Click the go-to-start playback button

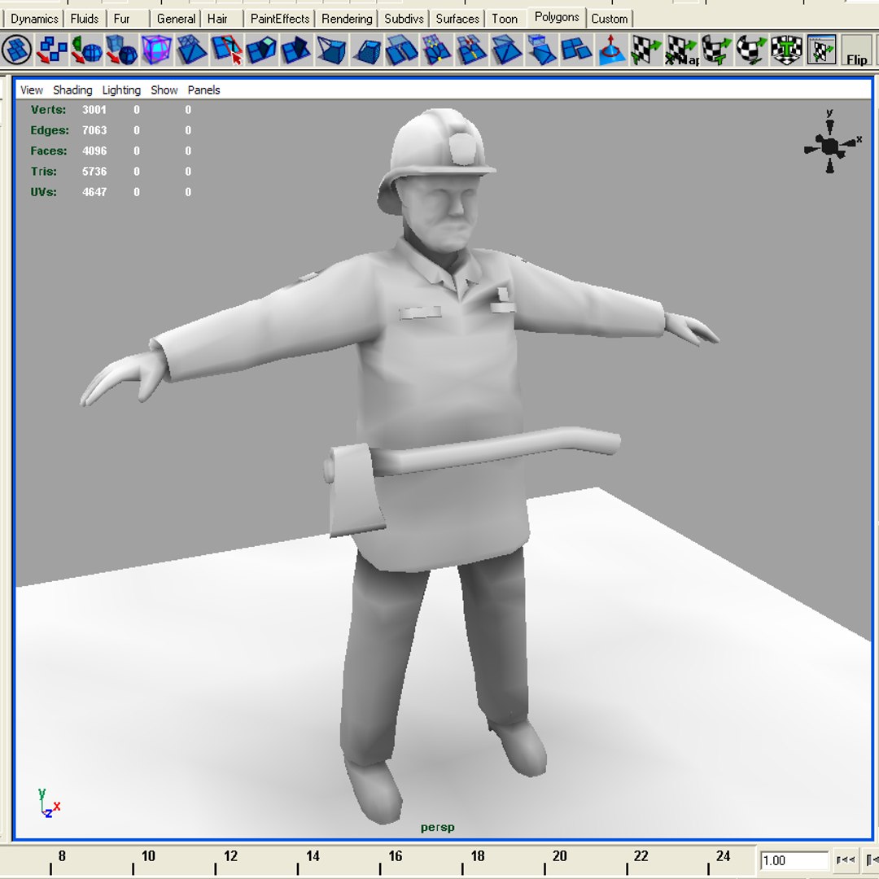(845, 859)
